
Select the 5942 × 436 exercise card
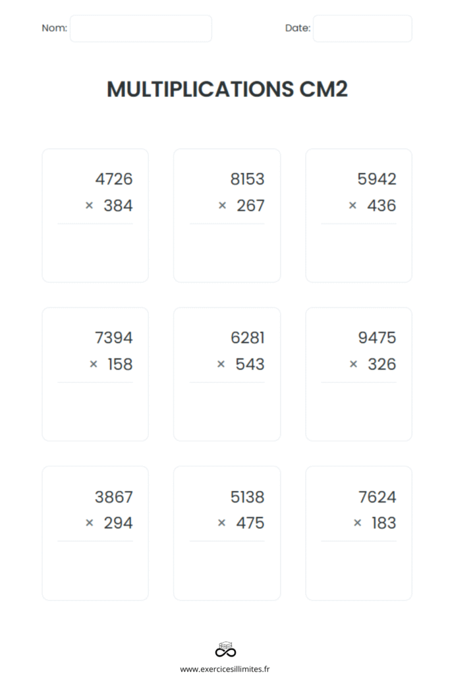[x=359, y=216]
